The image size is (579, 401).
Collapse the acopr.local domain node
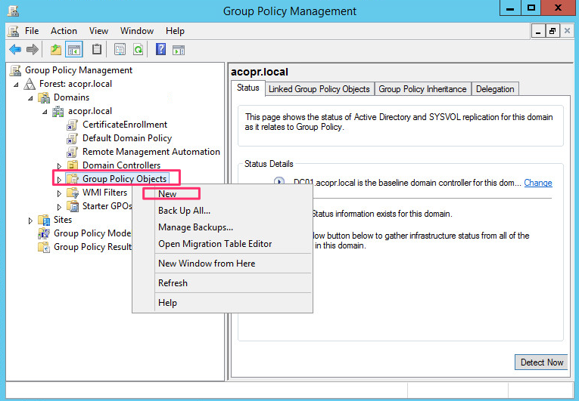(45, 112)
